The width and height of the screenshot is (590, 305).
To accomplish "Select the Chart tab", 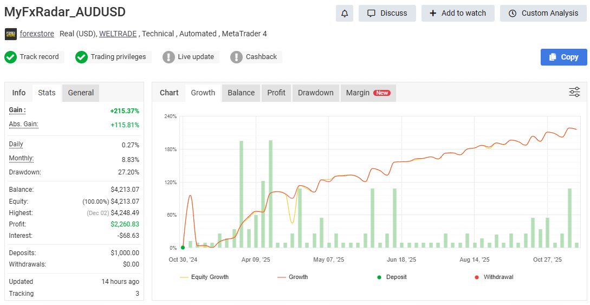I will [x=169, y=93].
